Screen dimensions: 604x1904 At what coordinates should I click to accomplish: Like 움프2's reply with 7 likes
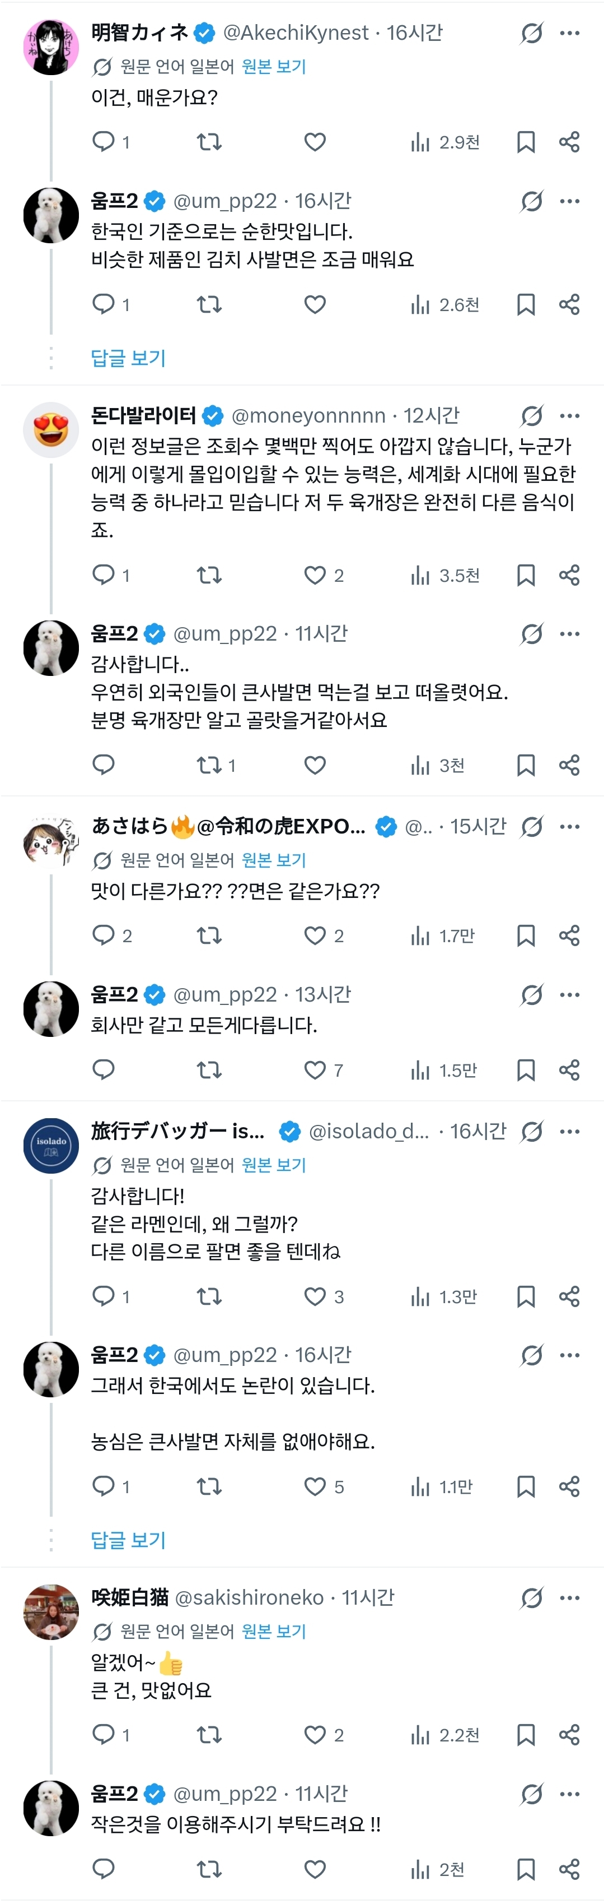pyautogui.click(x=315, y=1070)
